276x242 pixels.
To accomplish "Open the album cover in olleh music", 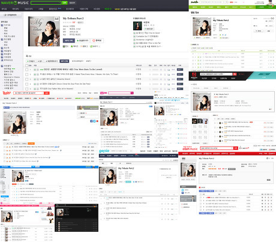I will (x=188, y=169).
